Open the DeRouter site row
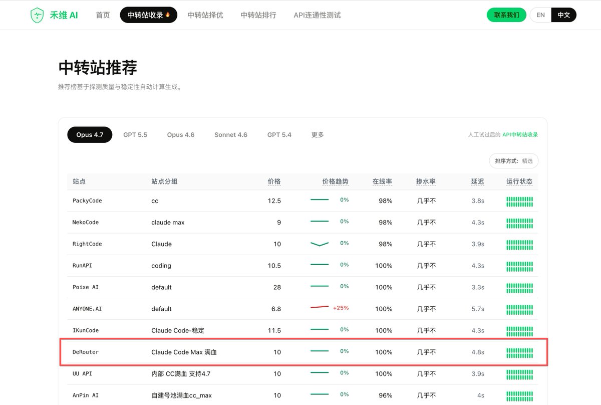 pyautogui.click(x=303, y=352)
